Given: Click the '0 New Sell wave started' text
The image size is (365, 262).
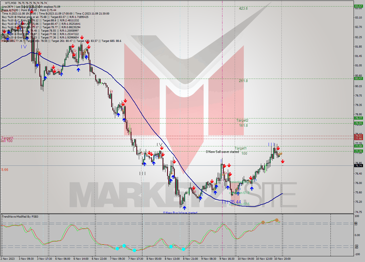Looking at the screenshot, I should pos(222,152).
